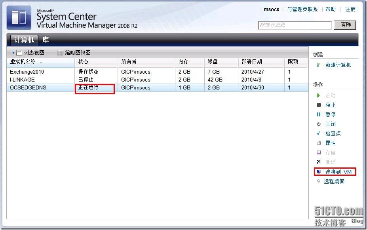367x230 pixels.
Task: Click the Remote Desktop icon
Action: (x=318, y=181)
